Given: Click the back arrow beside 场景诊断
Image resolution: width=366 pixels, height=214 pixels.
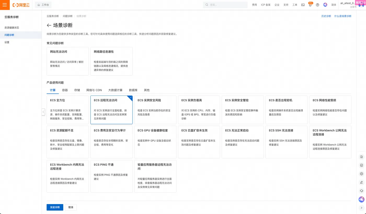Looking at the screenshot, I should pyautogui.click(x=49, y=25).
